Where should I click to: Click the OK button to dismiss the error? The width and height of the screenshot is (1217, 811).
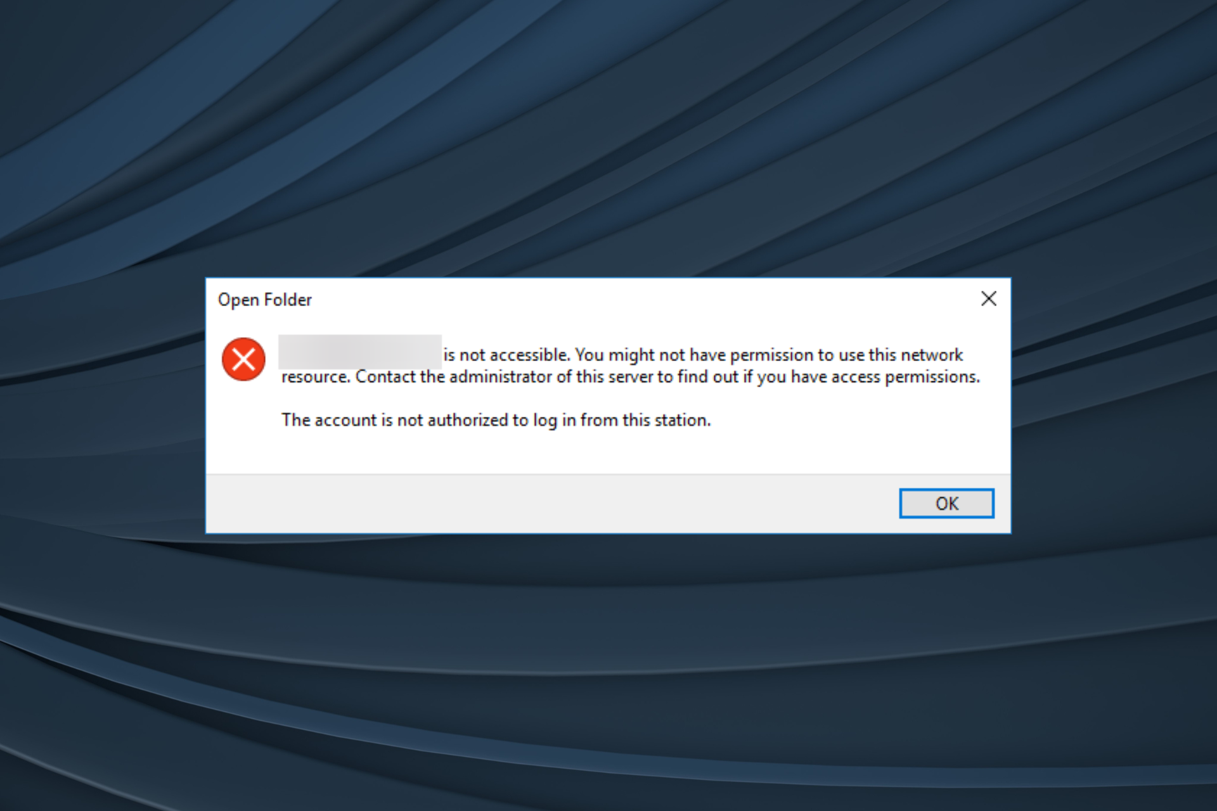(x=946, y=503)
